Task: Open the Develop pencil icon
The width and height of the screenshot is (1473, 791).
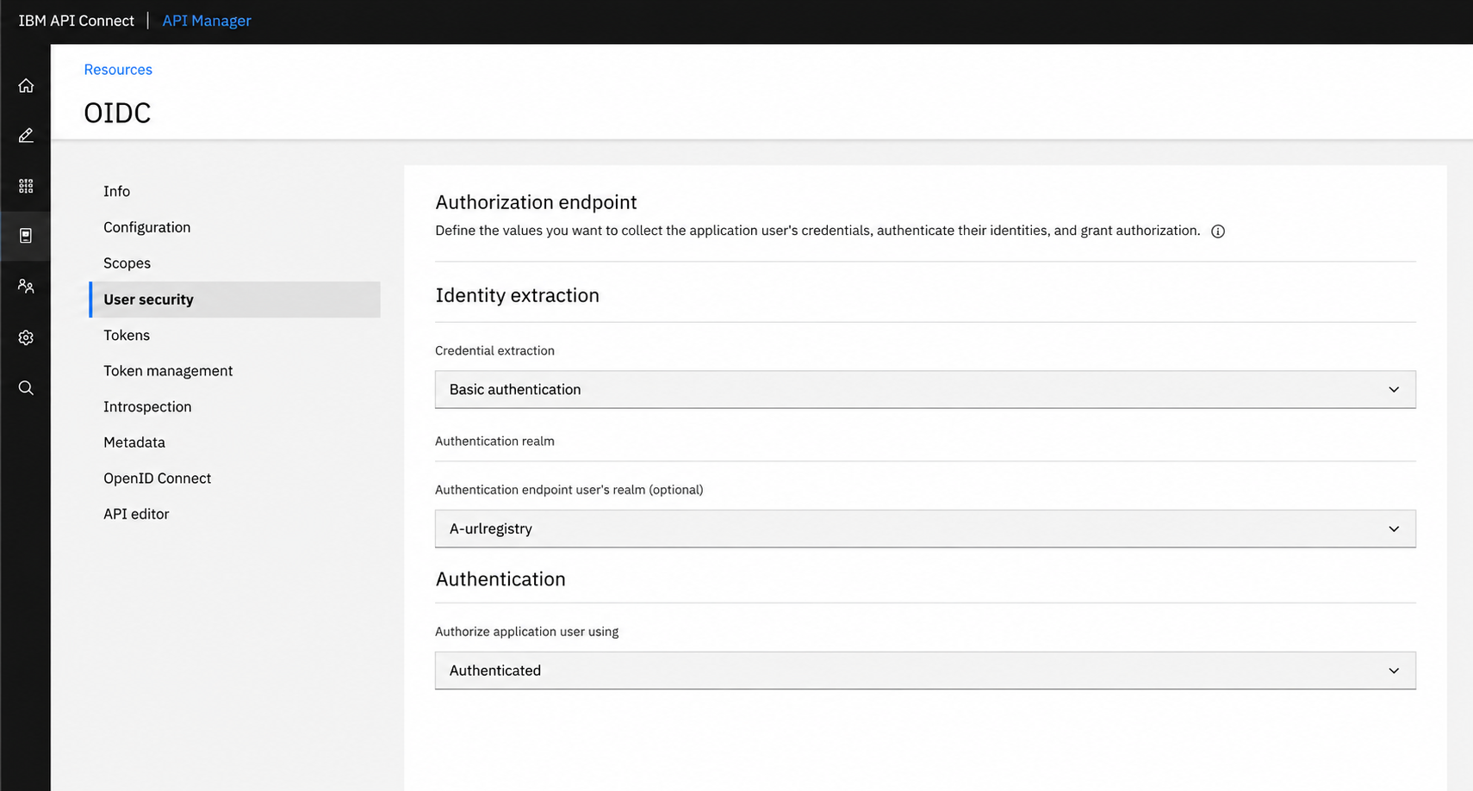Action: pyautogui.click(x=26, y=135)
